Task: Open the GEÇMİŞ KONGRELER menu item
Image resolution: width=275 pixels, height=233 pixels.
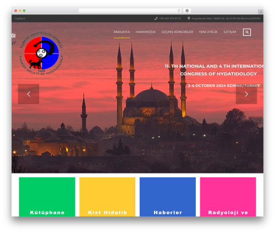Action: [x=177, y=32]
